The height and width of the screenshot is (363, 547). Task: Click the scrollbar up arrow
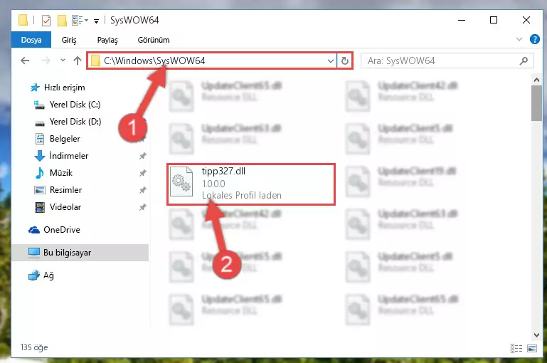pos(536,80)
